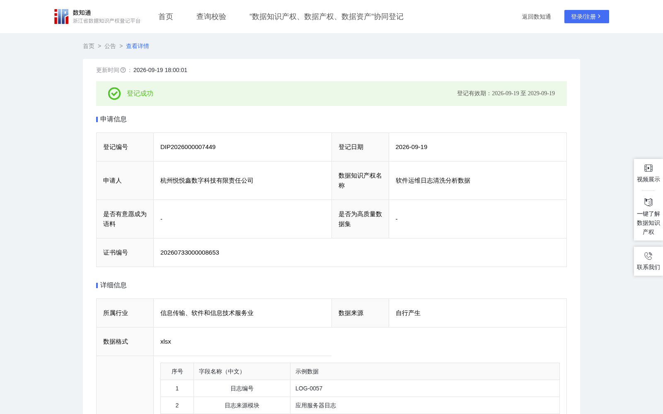Viewport: 663px width, 414px height.
Task: Click the 登记编号 label cell
Action: pyautogui.click(x=125, y=147)
